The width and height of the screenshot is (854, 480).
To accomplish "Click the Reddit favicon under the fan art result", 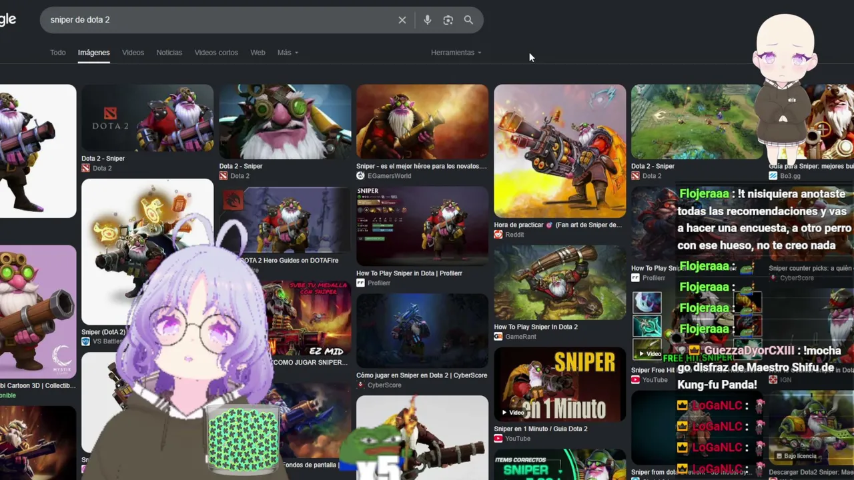I will point(498,235).
